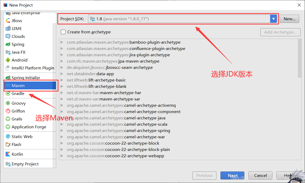This screenshot has width=305, height=183.
Task: Click the Flash folder icon
Action: pyautogui.click(x=8, y=145)
